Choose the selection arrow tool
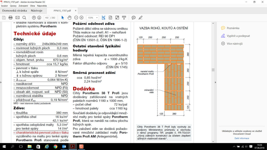The width and height of the screenshot is (267, 150). coord(63,17)
